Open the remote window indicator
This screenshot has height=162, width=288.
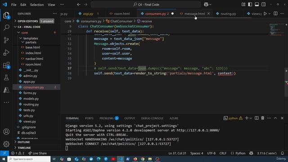tap(4, 153)
